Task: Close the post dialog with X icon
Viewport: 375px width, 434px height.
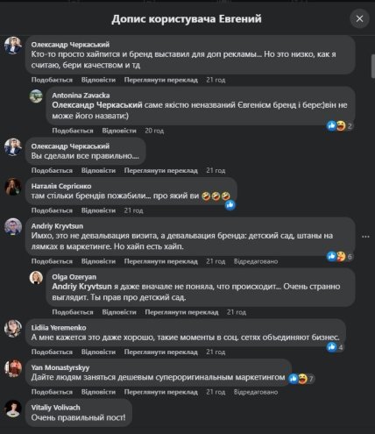Action: pyautogui.click(x=359, y=18)
